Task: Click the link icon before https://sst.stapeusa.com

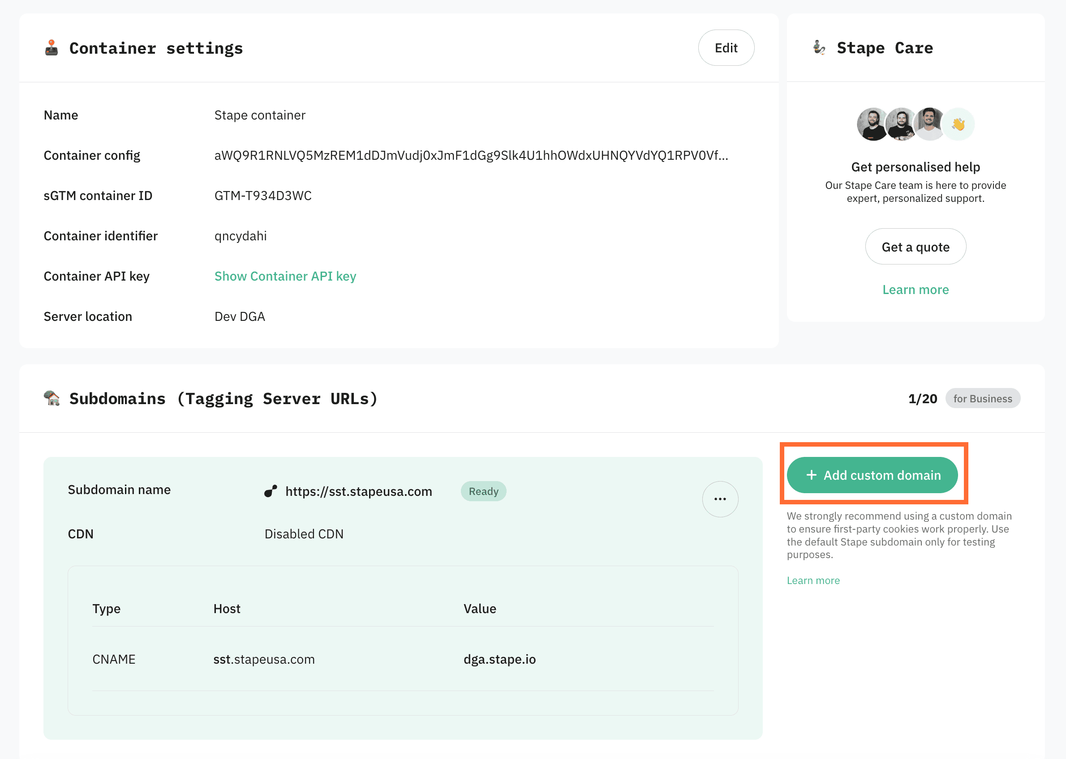Action: pyautogui.click(x=271, y=491)
